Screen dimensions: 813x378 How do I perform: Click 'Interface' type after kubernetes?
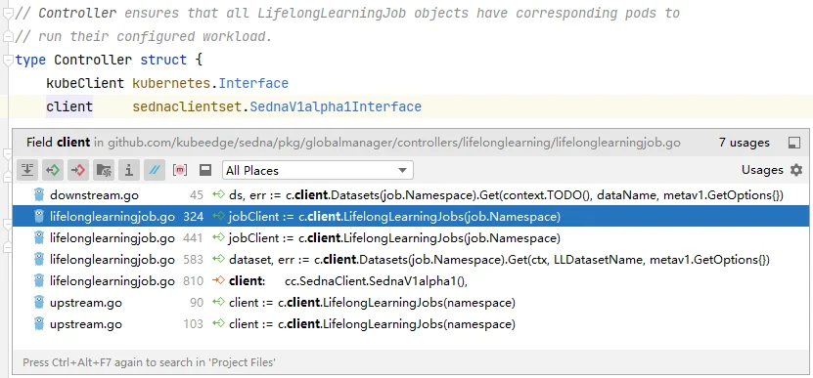(x=253, y=83)
